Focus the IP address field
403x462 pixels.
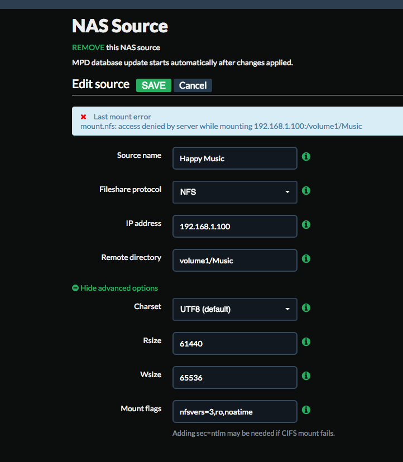coord(234,227)
